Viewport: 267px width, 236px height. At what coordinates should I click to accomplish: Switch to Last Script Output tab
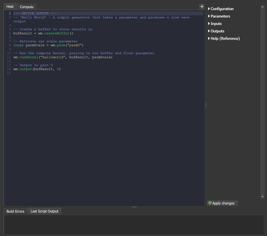[44, 211]
